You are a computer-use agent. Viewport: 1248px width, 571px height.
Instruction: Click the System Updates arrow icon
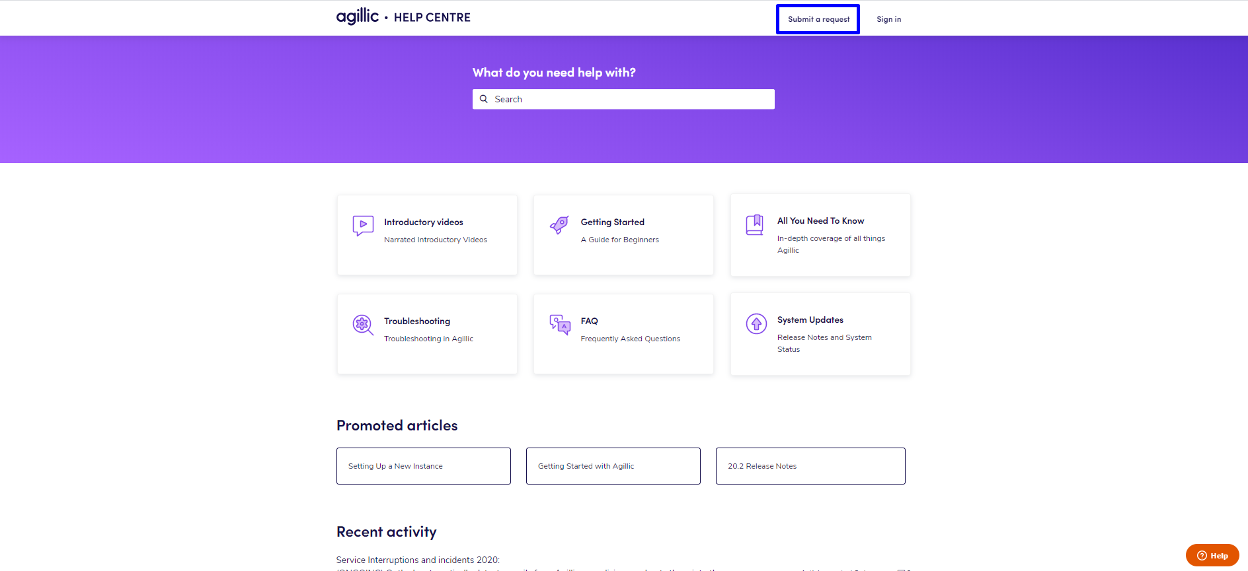(756, 323)
